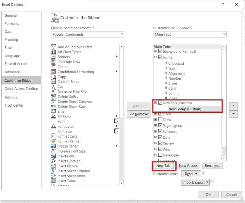The width and height of the screenshot is (245, 203).
Task: Enable the Developer tab checkbox
Action: point(160,155)
